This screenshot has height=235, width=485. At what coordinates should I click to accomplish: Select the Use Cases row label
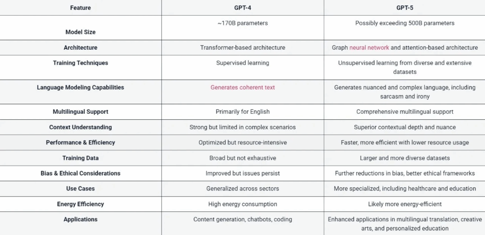(x=81, y=189)
